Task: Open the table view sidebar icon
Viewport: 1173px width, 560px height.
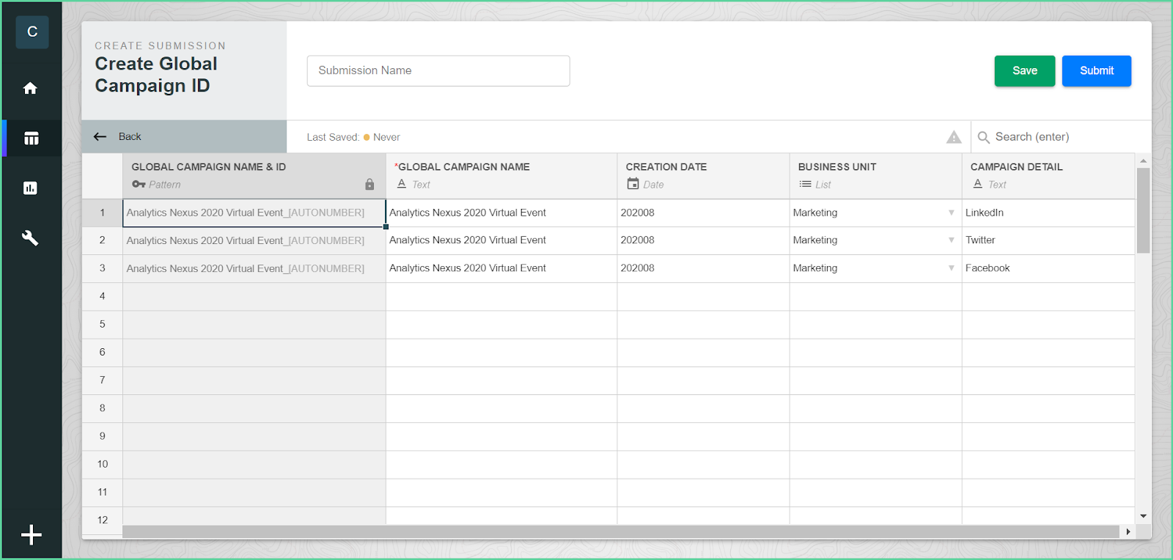Action: pyautogui.click(x=31, y=138)
